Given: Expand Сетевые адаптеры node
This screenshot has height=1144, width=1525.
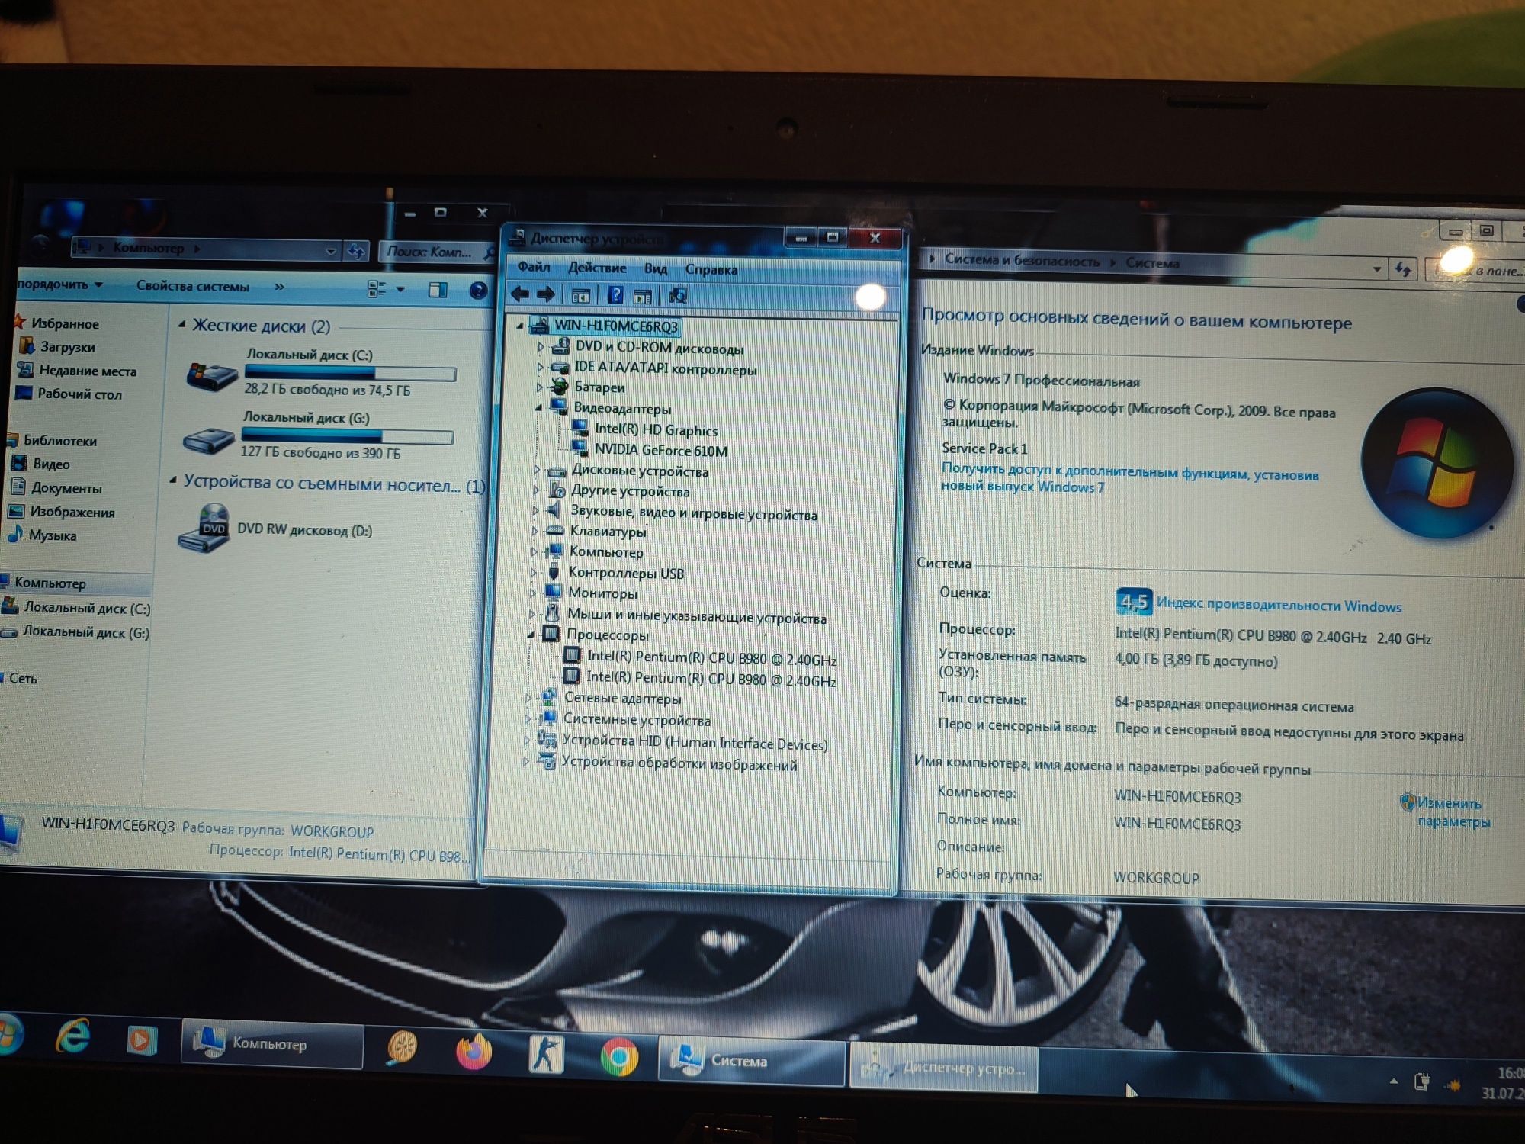Looking at the screenshot, I should (528, 697).
